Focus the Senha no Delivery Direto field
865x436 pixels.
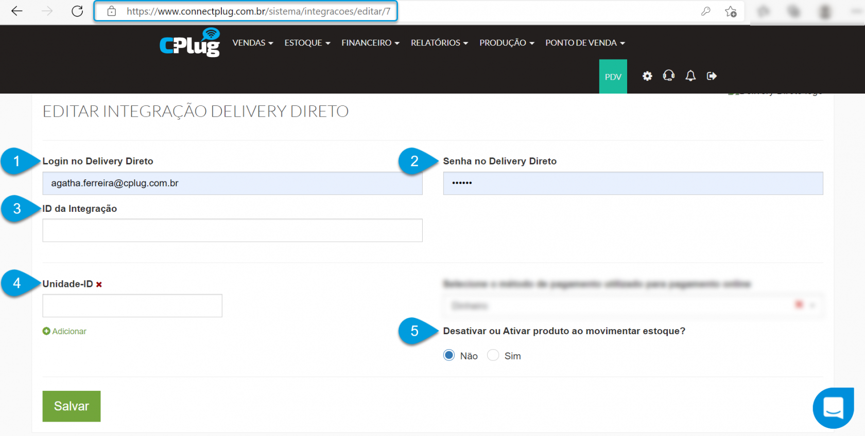click(633, 183)
